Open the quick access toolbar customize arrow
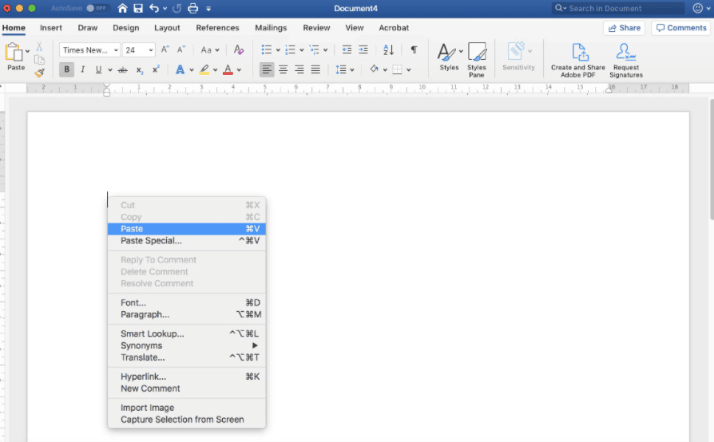Image resolution: width=714 pixels, height=442 pixels. 208,8
